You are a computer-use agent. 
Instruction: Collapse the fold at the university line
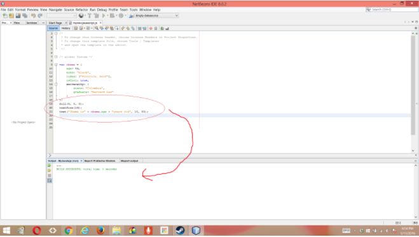tap(56, 84)
